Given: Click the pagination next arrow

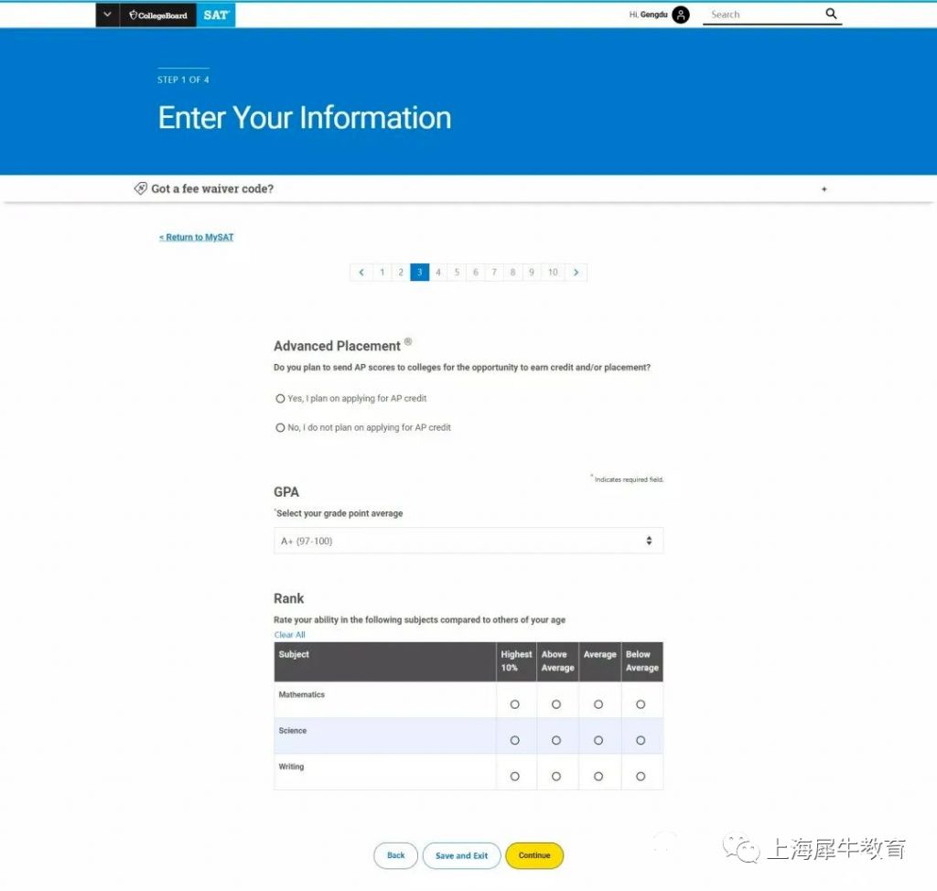Looking at the screenshot, I should pos(576,272).
